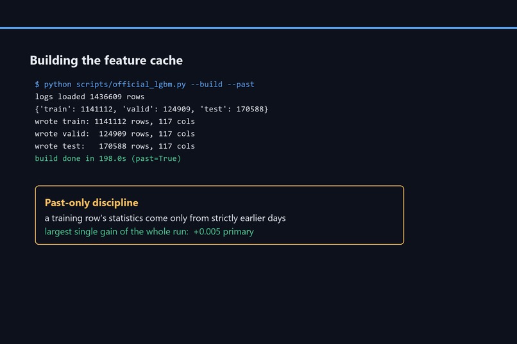The image size is (517, 344).
Task: Click the line "logs loaded 1436609 rows"
Action: point(90,97)
